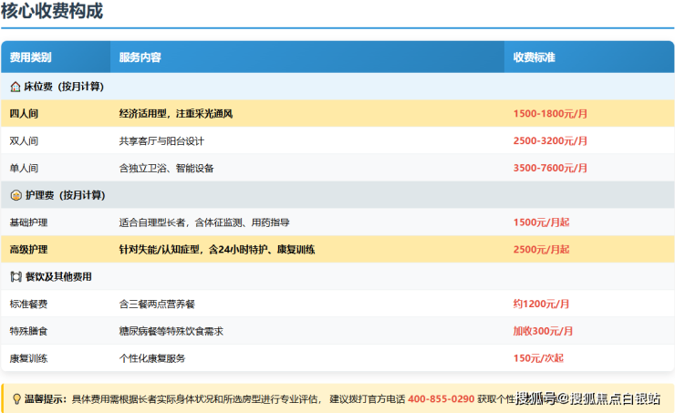Image resolution: width=675 pixels, height=413 pixels.
Task: Select the 服务内容 column header
Action: pos(140,57)
